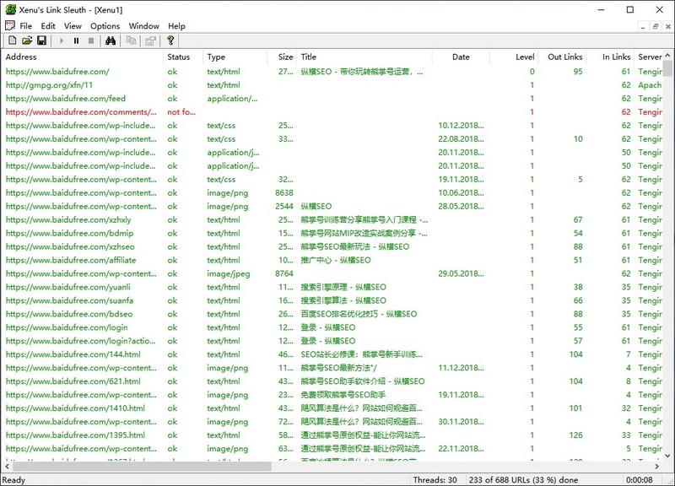Create a new link check file
Screen dimensions: 675x486
13,42
